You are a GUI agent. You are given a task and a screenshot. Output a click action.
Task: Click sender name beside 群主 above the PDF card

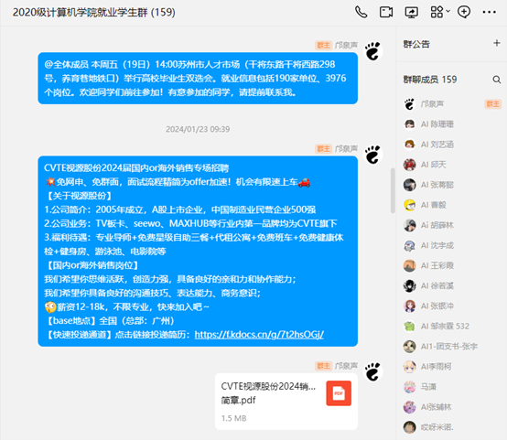tap(346, 366)
